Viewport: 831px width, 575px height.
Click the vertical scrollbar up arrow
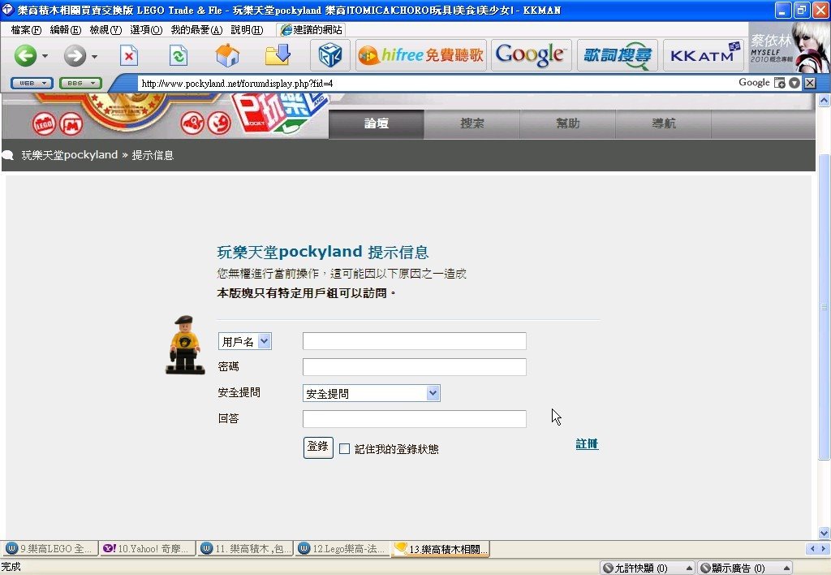pos(825,100)
